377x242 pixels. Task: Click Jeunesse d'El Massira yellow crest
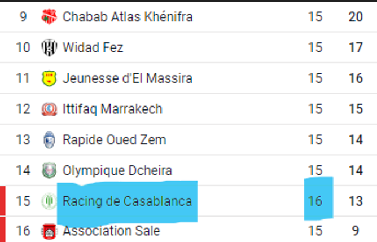49,78
